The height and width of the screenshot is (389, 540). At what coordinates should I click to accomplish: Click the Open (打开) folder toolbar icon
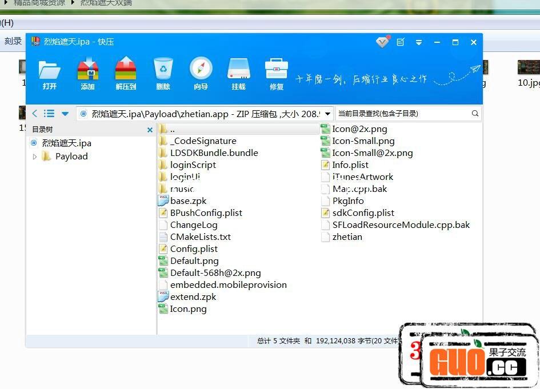coord(50,70)
